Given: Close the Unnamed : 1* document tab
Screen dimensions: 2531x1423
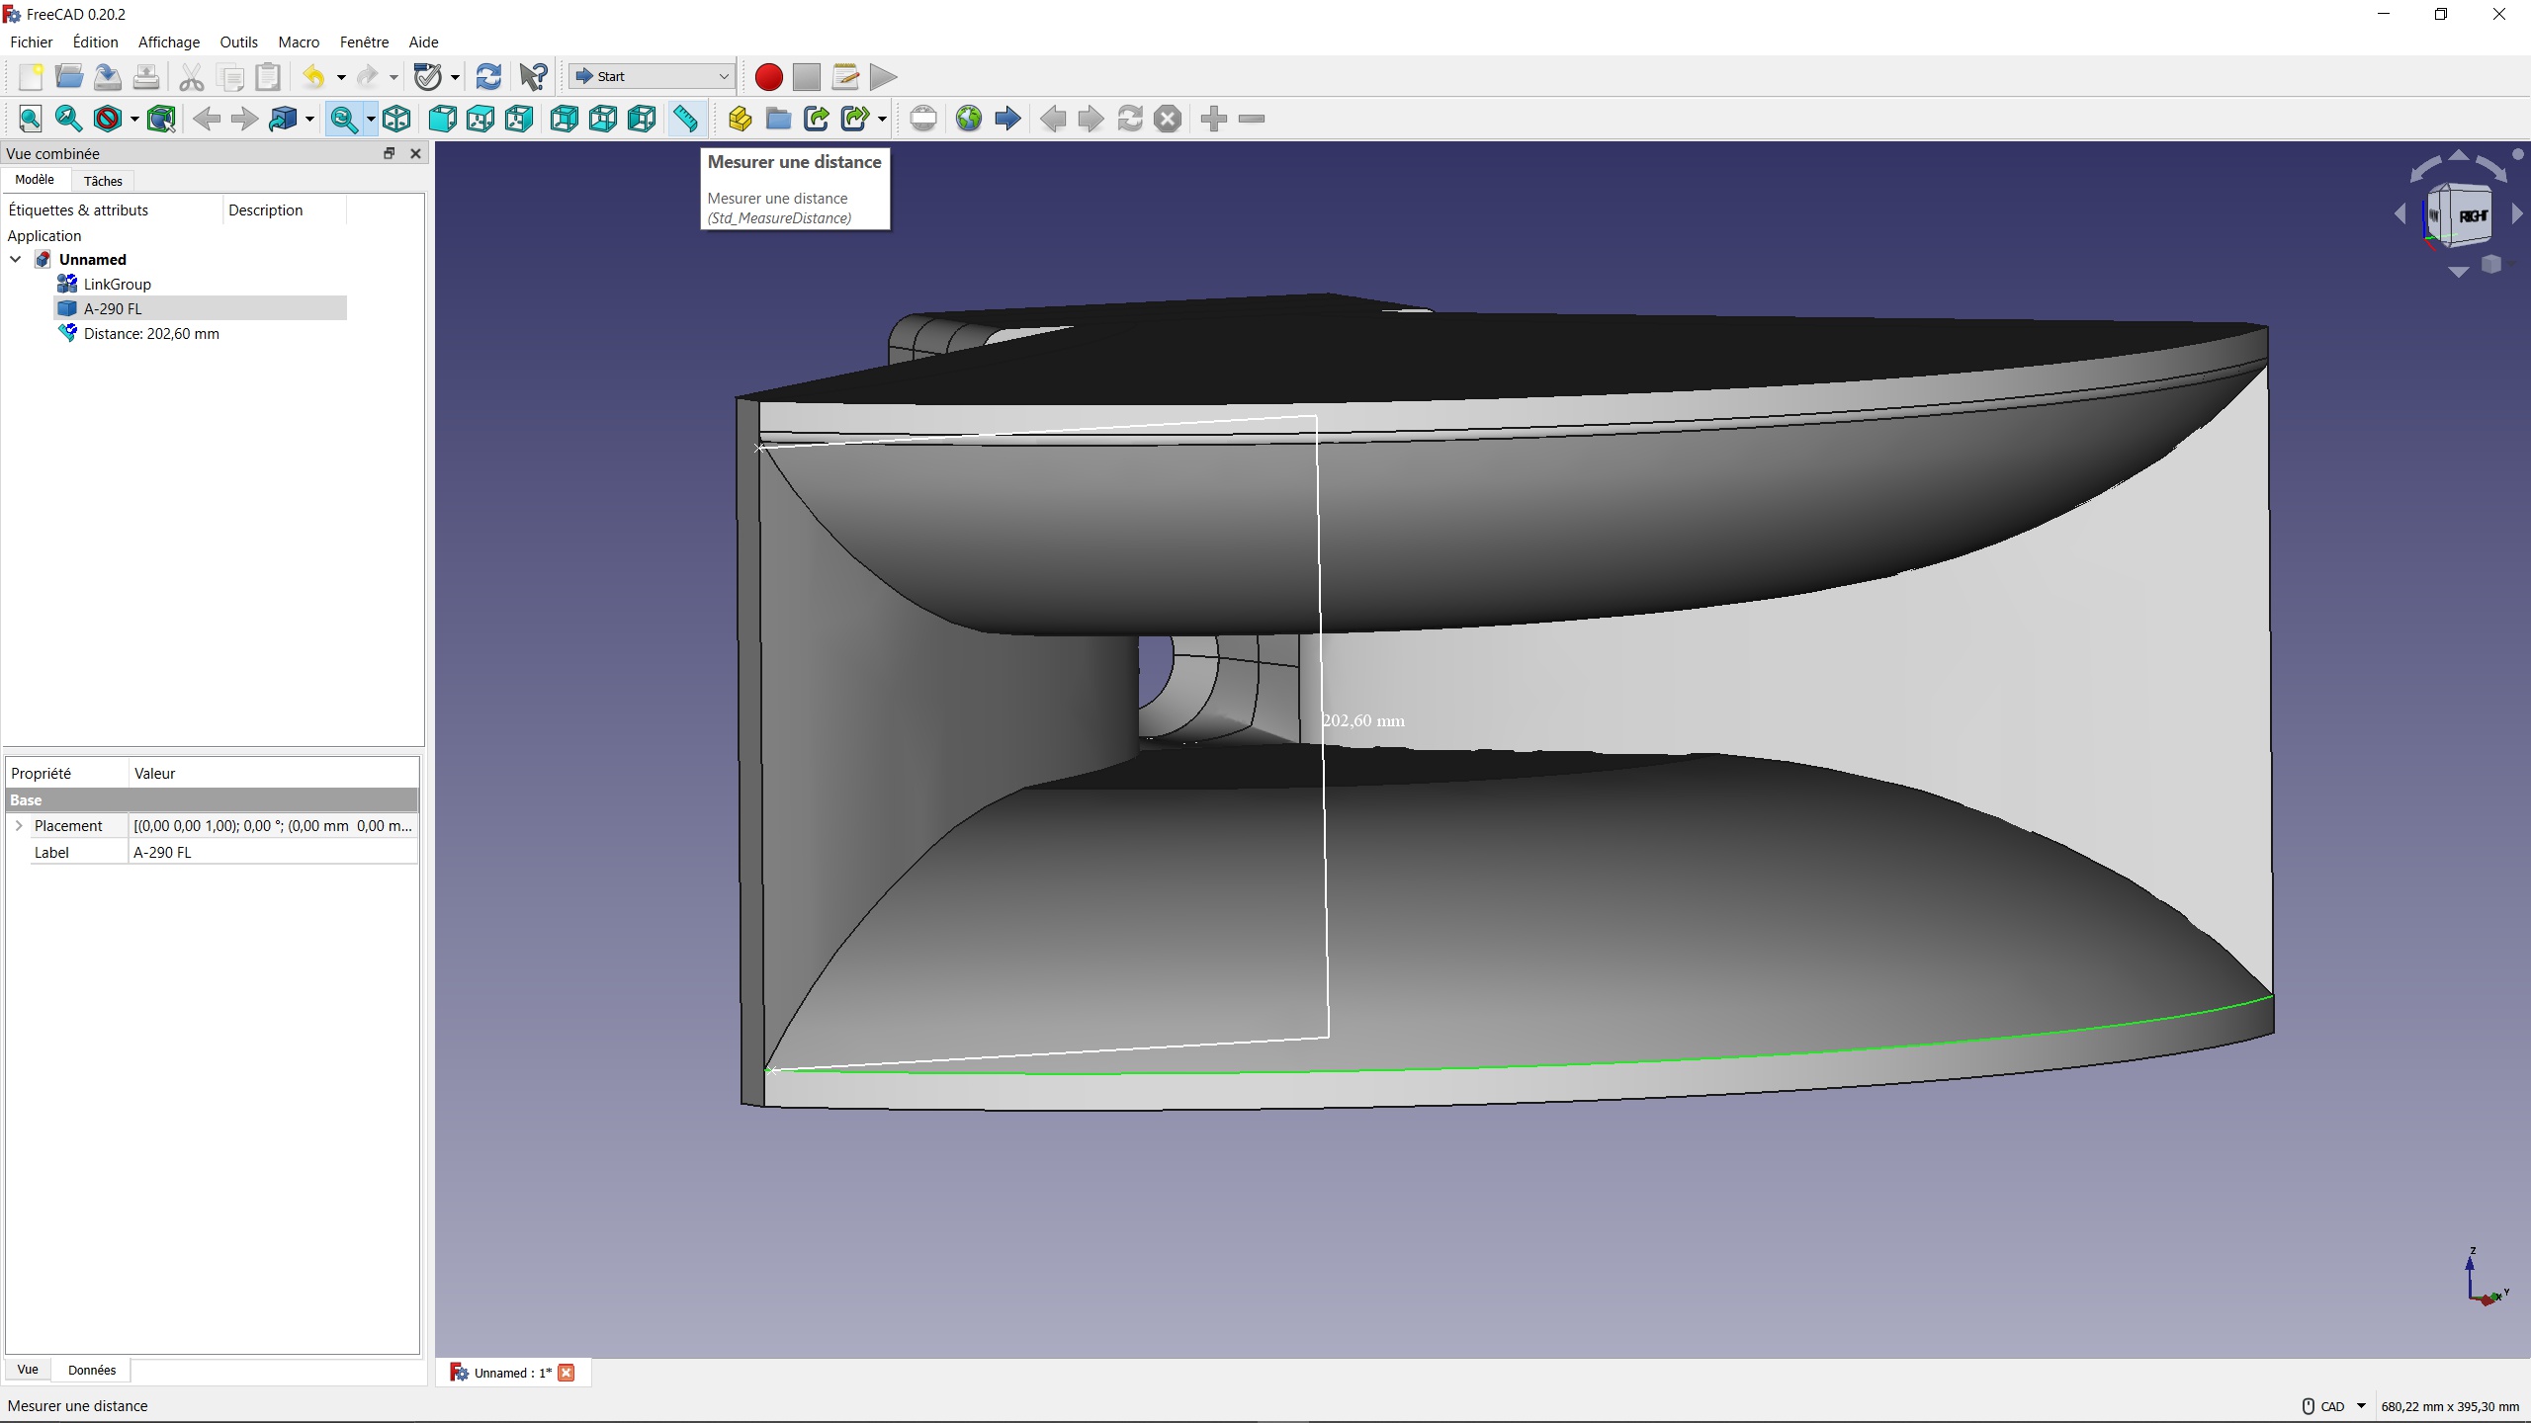Looking at the screenshot, I should [x=567, y=1373].
